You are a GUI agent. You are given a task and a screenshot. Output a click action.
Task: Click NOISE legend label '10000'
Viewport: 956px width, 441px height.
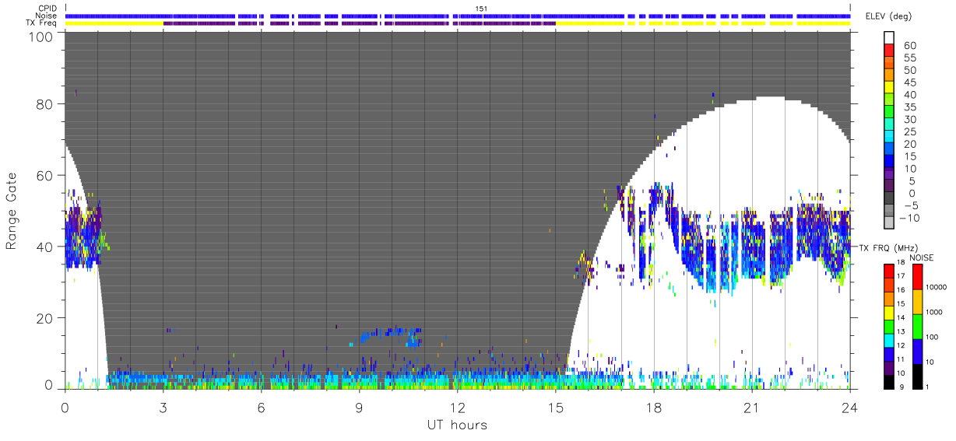936,287
